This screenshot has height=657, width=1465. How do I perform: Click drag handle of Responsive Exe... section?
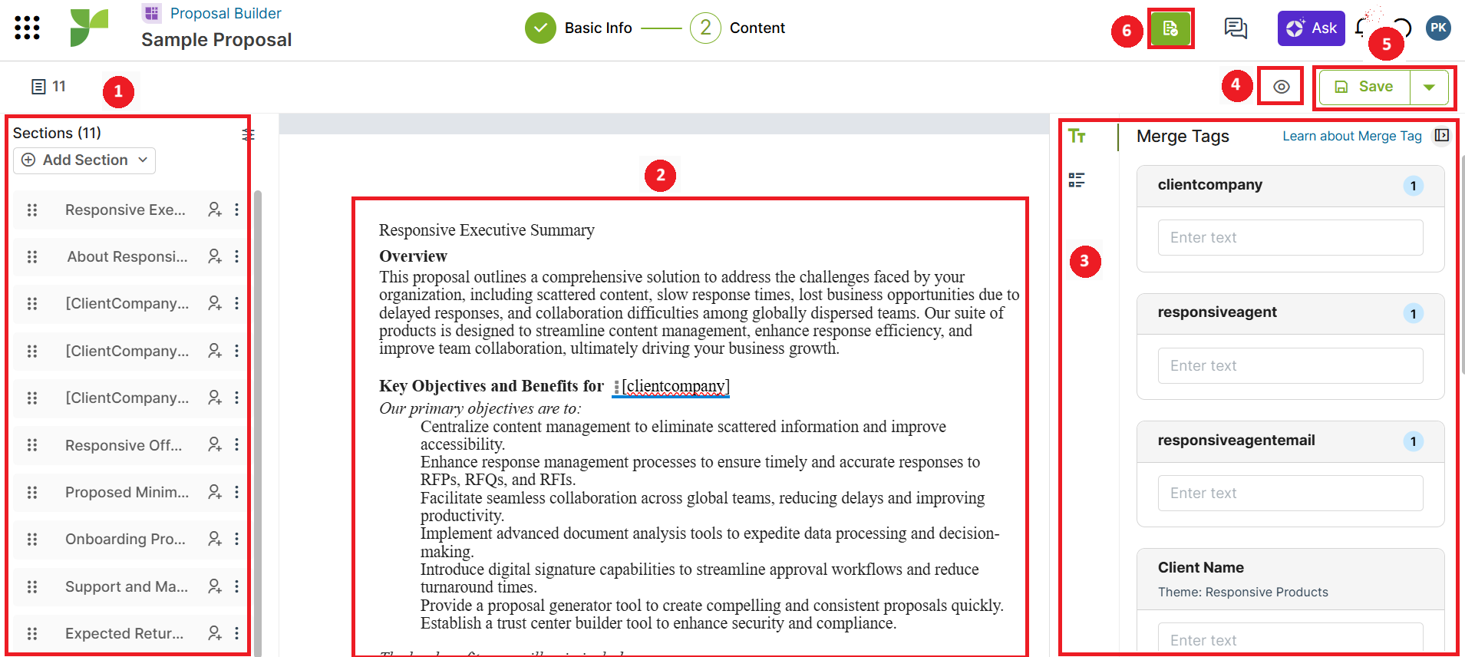click(x=32, y=210)
